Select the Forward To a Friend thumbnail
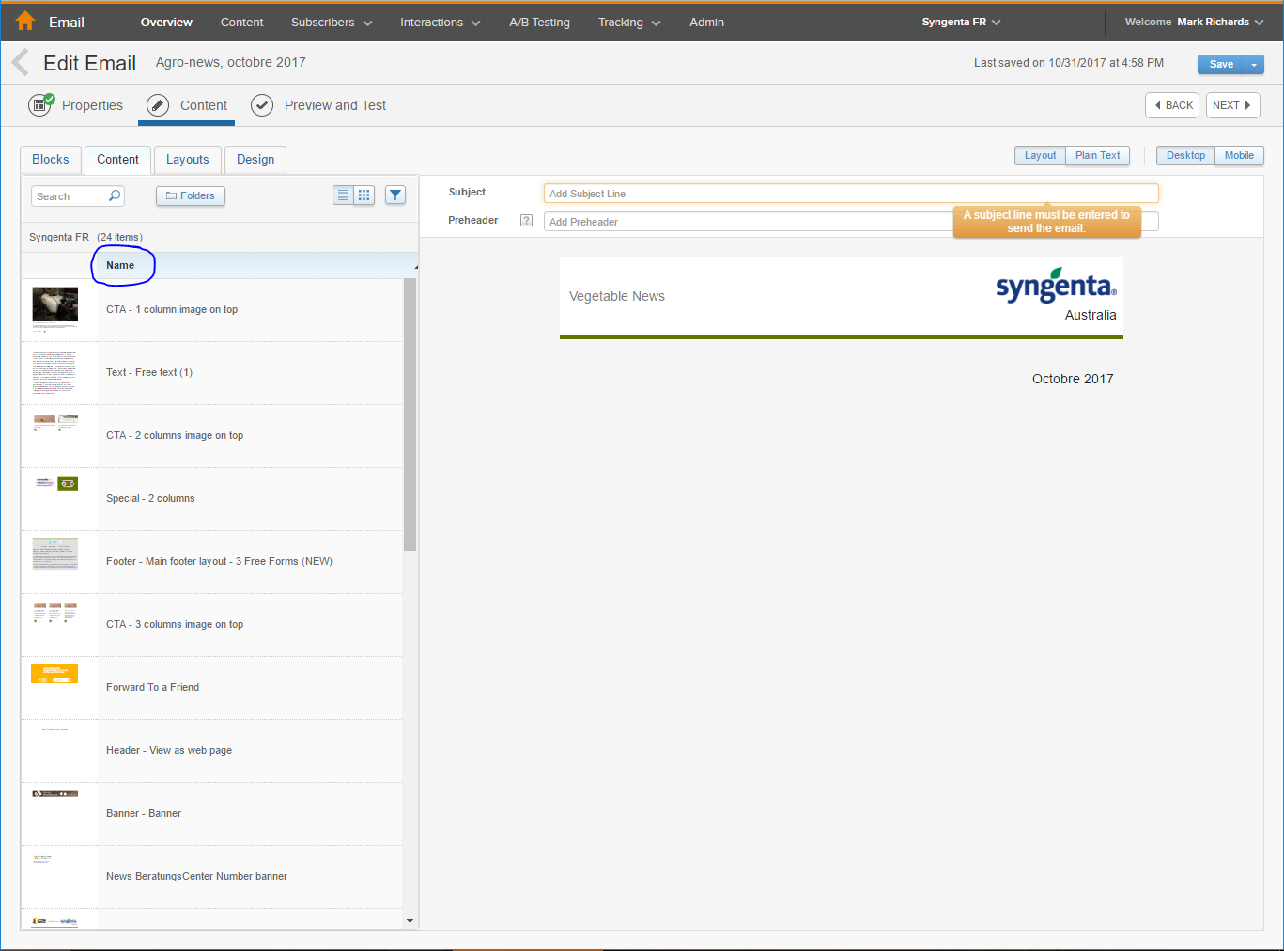Image resolution: width=1284 pixels, height=951 pixels. 54,674
